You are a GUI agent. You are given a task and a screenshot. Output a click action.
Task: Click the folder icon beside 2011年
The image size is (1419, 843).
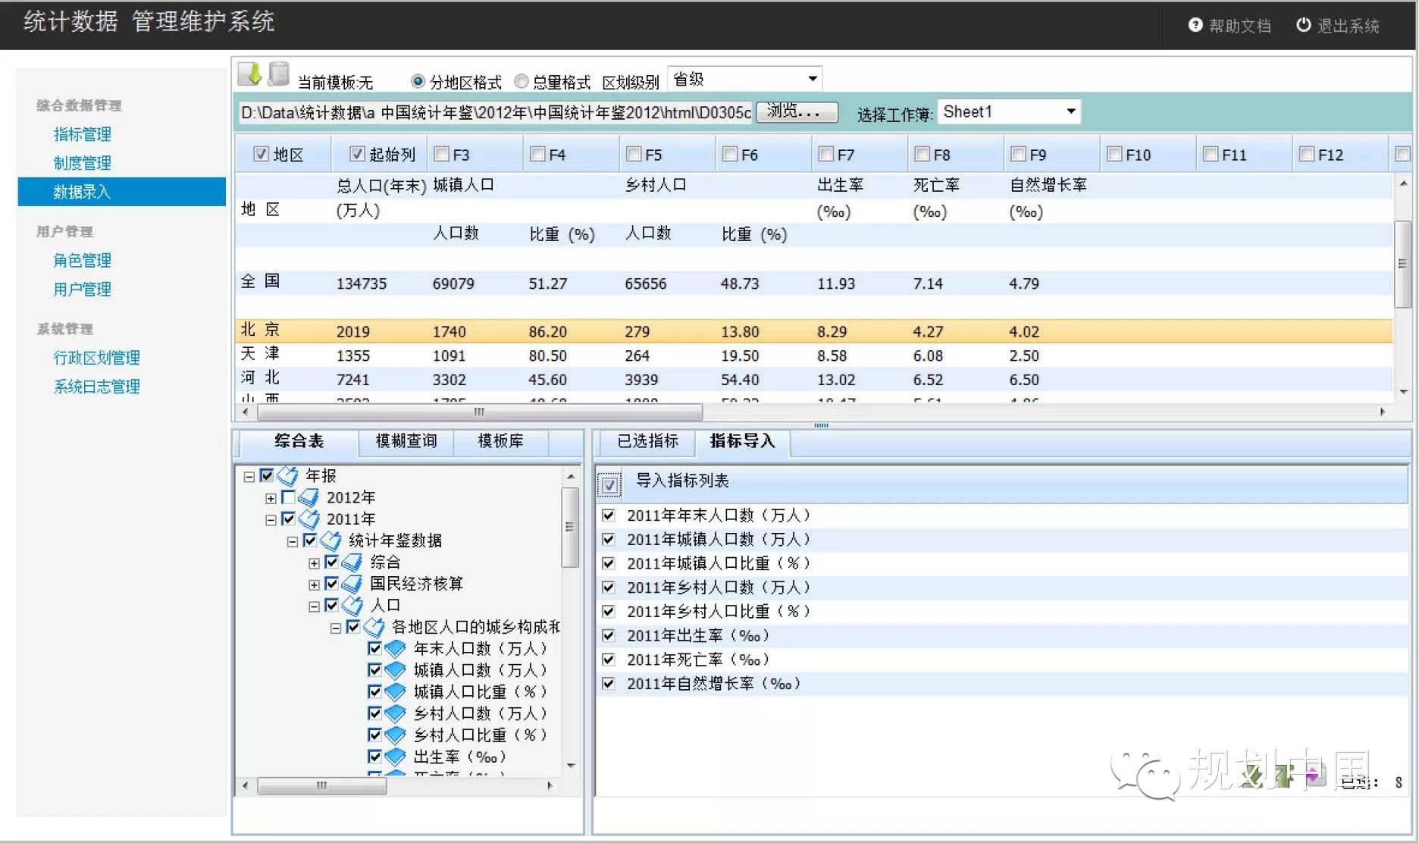[309, 519]
